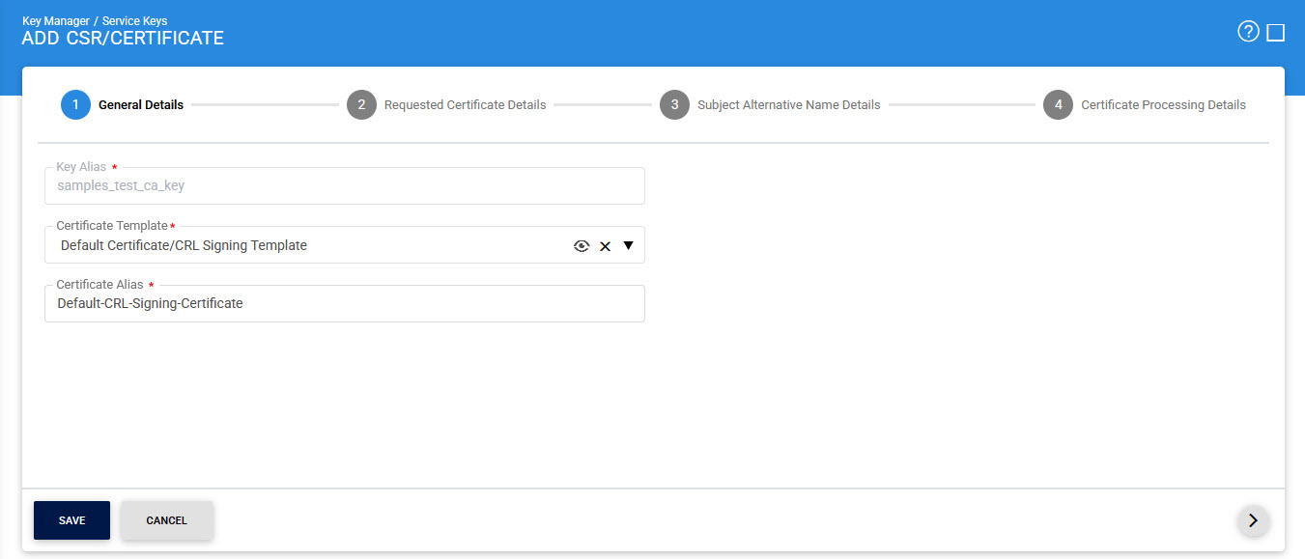Click the Certificate Template combo box text
Image resolution: width=1305 pixels, height=559 pixels.
[x=184, y=245]
